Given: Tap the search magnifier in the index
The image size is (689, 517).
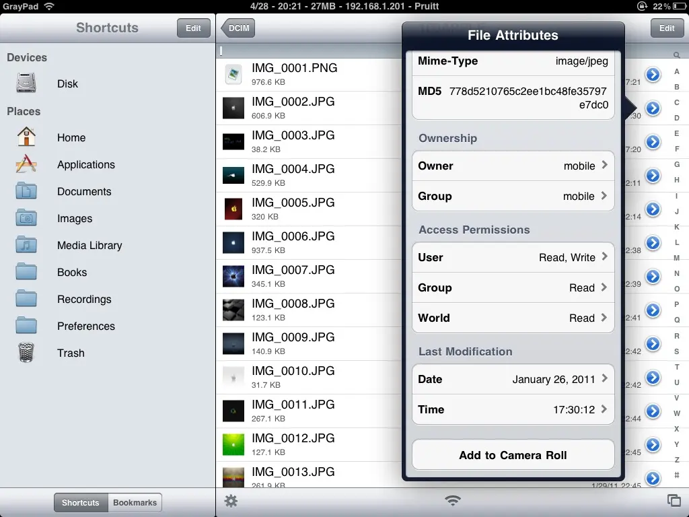Looking at the screenshot, I should pos(676,55).
